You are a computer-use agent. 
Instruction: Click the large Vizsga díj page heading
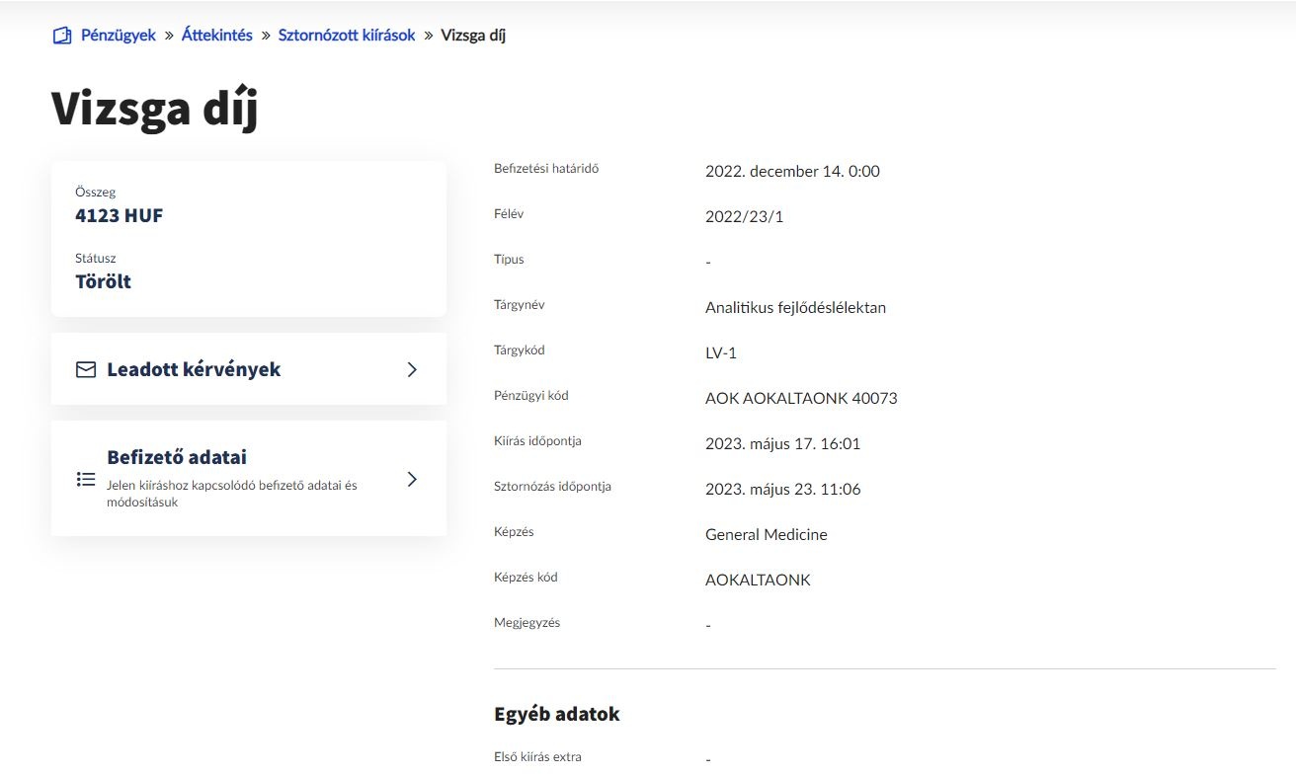coord(154,109)
